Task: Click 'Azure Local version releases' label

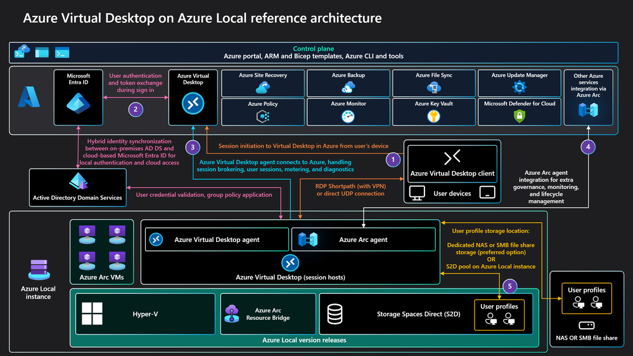Action: [304, 340]
